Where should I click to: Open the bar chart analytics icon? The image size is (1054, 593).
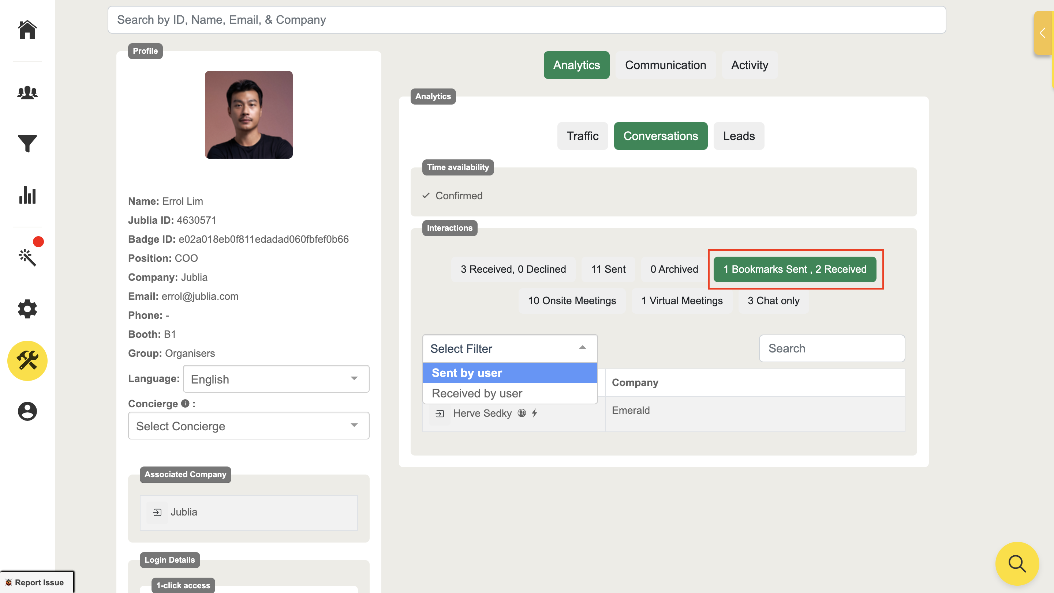point(27,195)
